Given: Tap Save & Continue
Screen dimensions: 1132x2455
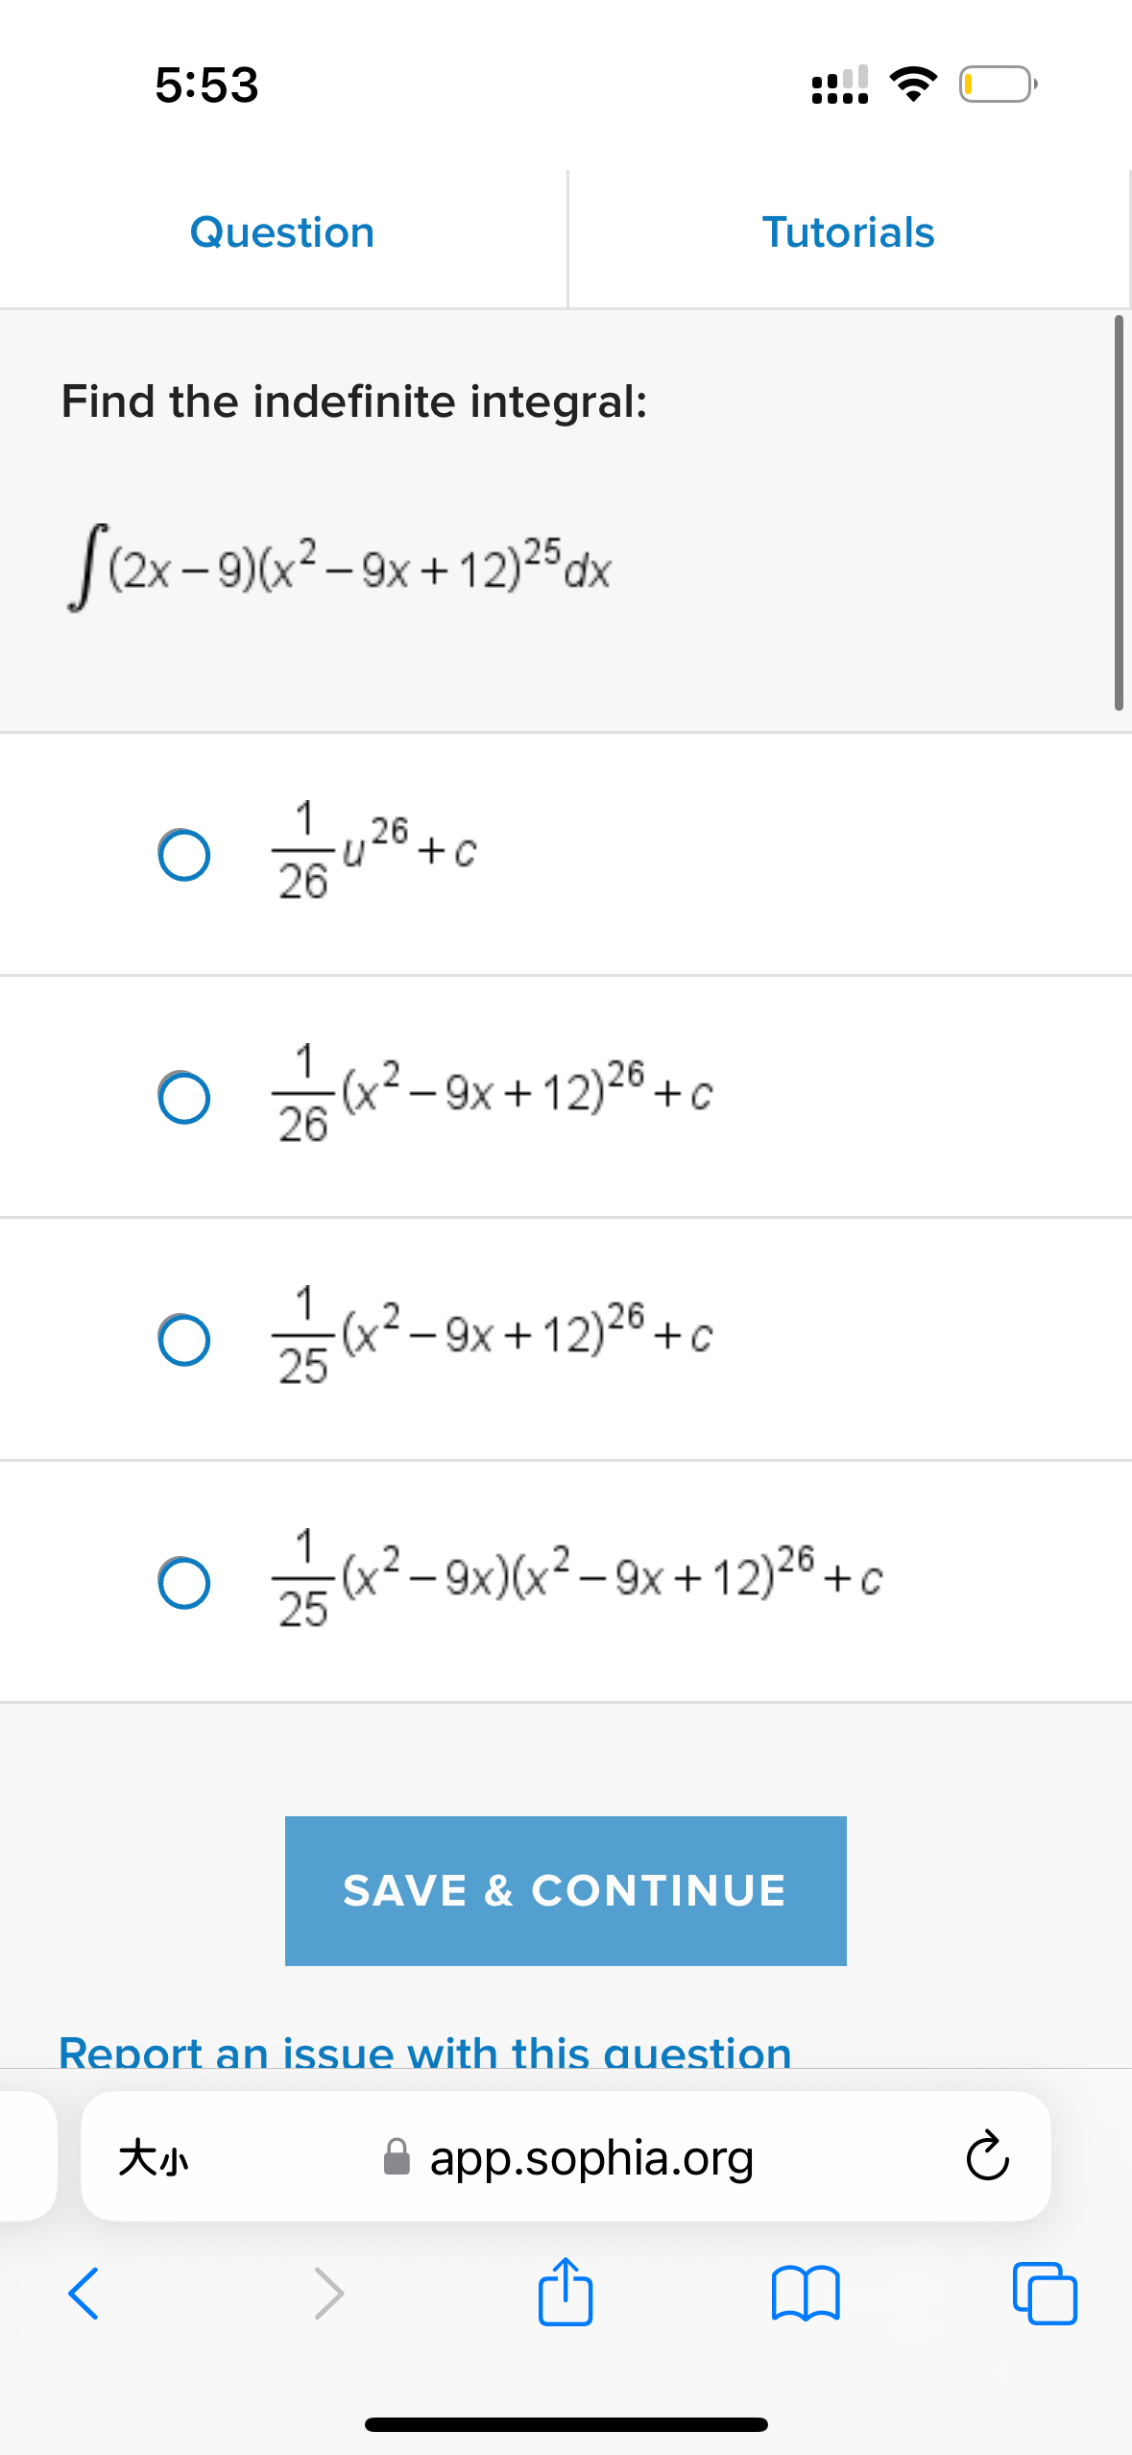Looking at the screenshot, I should pos(566,1889).
